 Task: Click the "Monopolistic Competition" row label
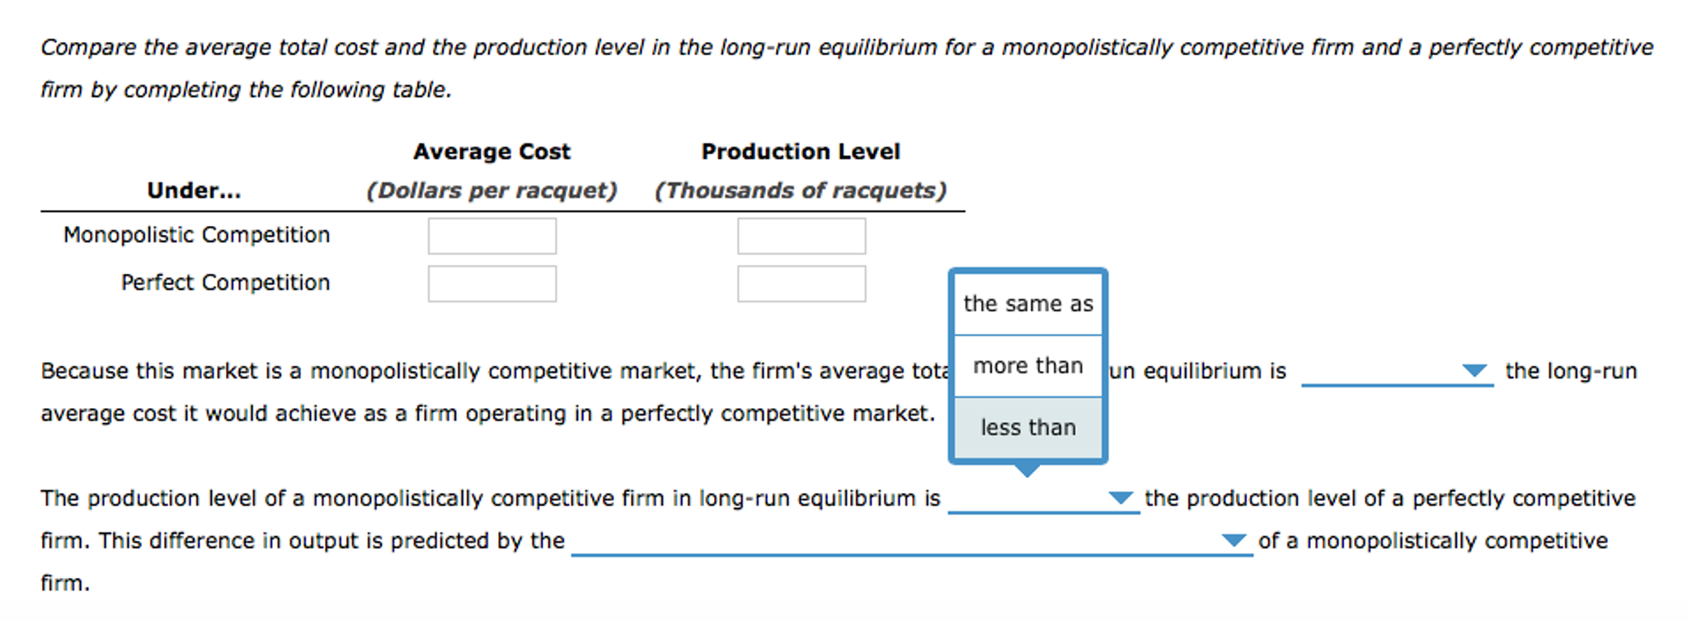tap(197, 235)
